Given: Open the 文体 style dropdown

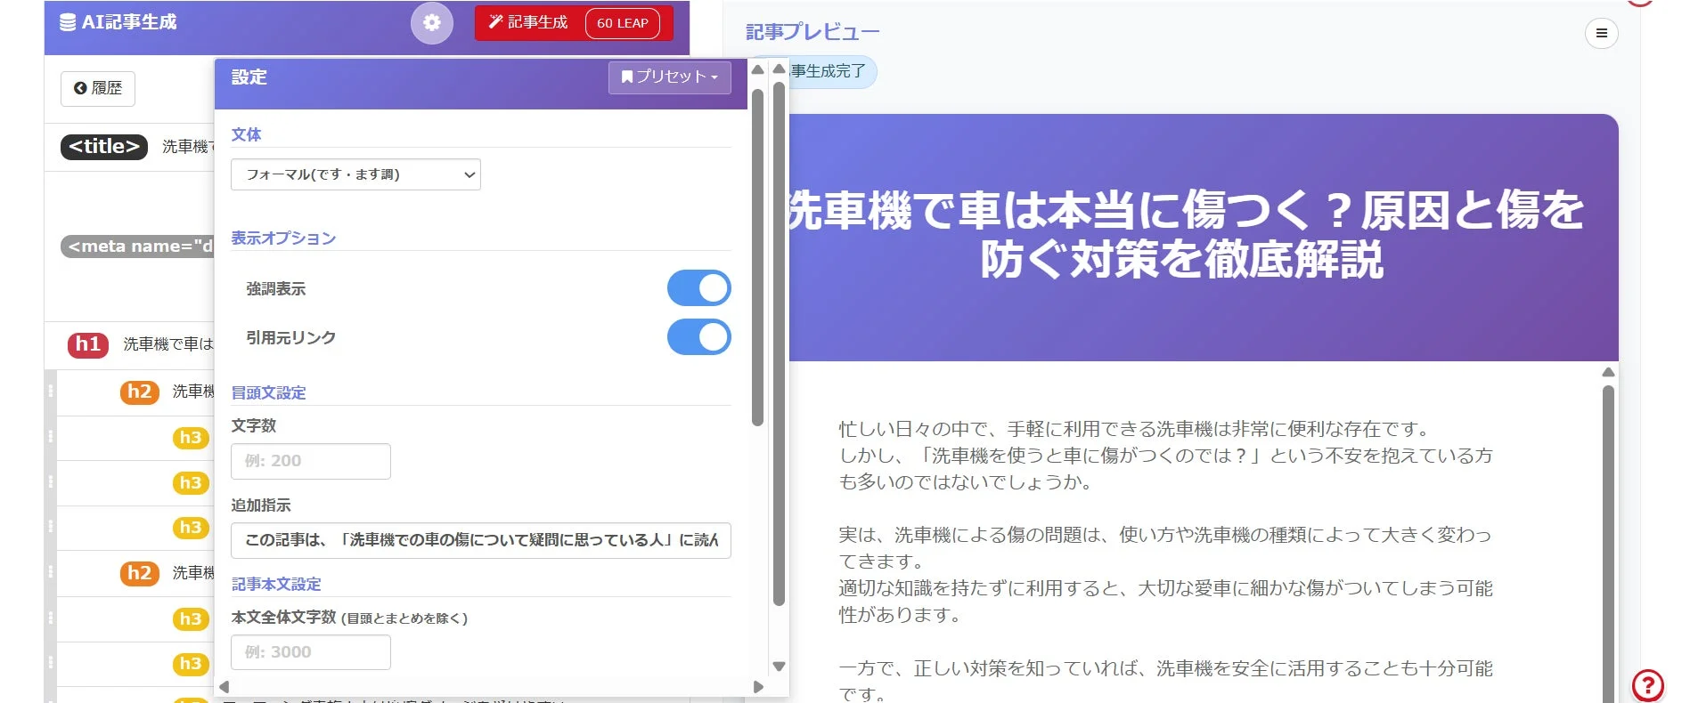Looking at the screenshot, I should pyautogui.click(x=355, y=174).
